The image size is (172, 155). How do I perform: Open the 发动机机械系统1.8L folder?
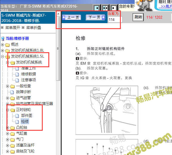[27, 50]
